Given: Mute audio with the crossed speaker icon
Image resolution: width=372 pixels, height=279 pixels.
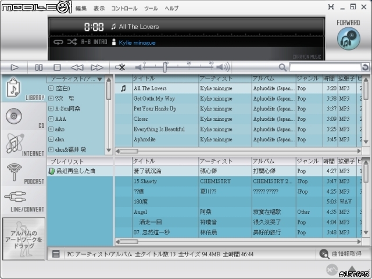Looking at the screenshot, I should (x=120, y=67).
